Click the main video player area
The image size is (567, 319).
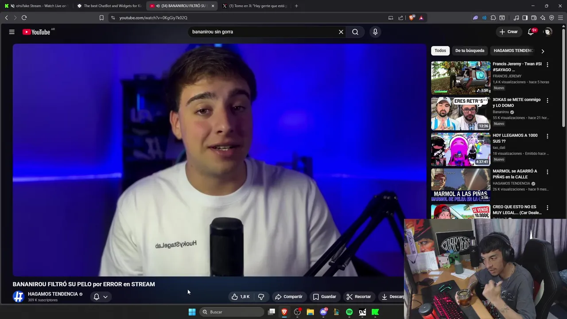pyautogui.click(x=219, y=159)
